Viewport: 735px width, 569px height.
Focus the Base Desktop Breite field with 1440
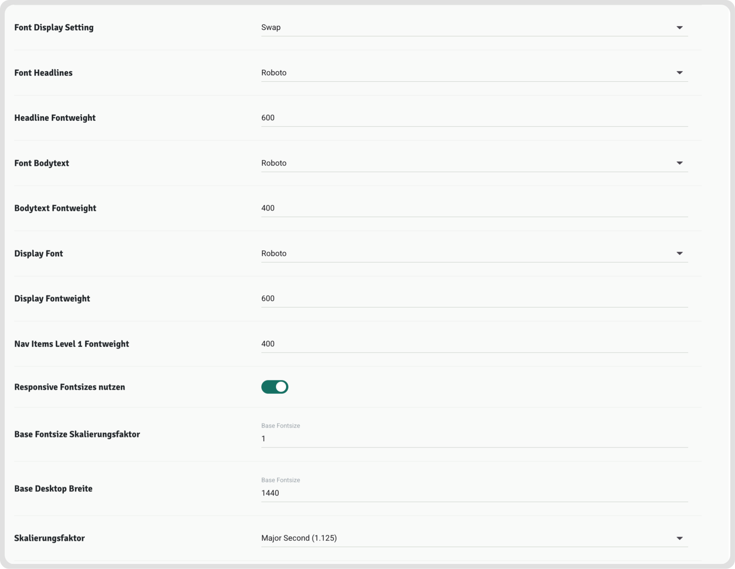(474, 493)
